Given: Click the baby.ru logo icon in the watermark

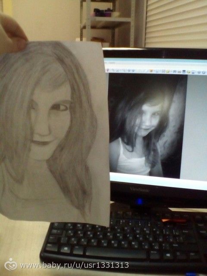Looking at the screenshot, I should pyautogui.click(x=11, y=264).
